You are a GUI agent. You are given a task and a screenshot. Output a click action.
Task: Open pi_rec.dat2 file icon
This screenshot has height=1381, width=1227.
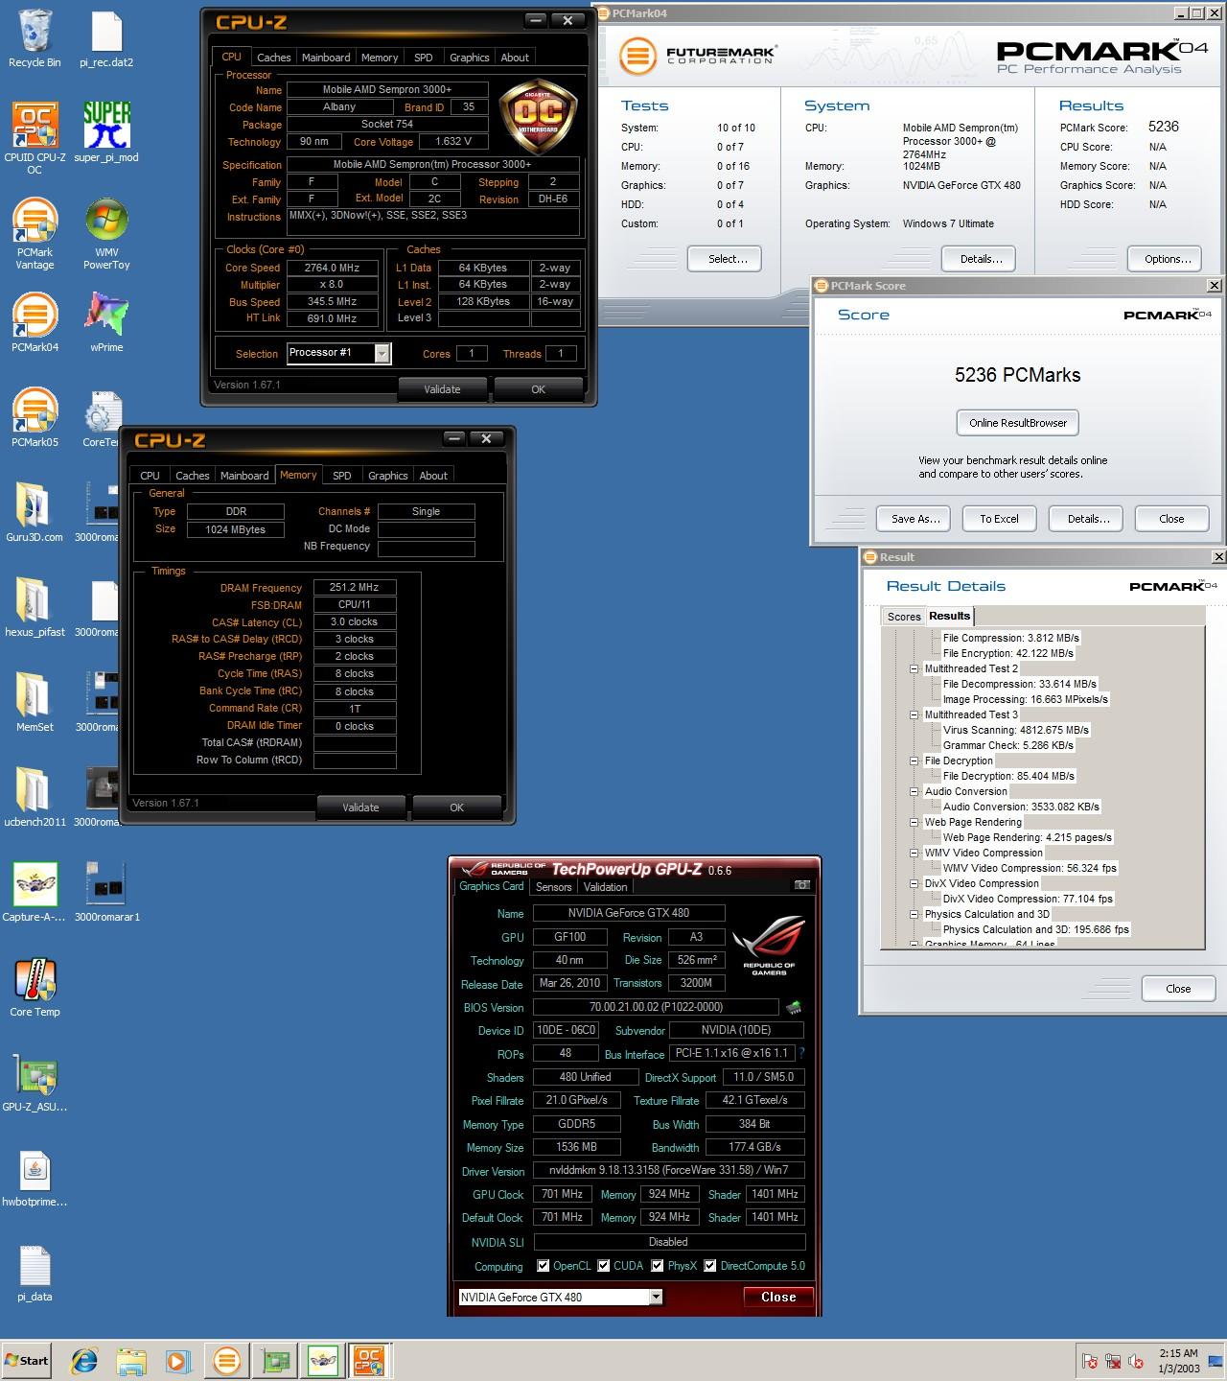coord(106,38)
